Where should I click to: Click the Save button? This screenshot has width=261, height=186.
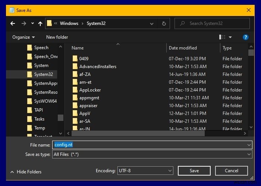tap(194, 170)
